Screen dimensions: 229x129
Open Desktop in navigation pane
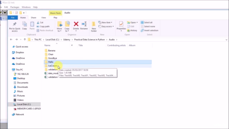tap(21, 78)
